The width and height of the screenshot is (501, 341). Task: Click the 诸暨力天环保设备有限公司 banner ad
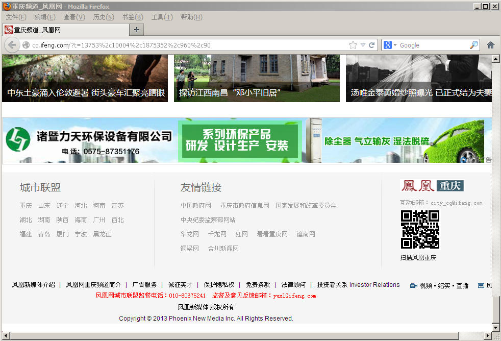[247, 141]
